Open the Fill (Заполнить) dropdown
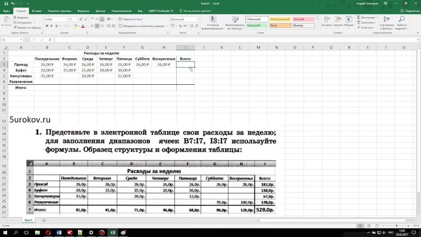 [x=367, y=22]
